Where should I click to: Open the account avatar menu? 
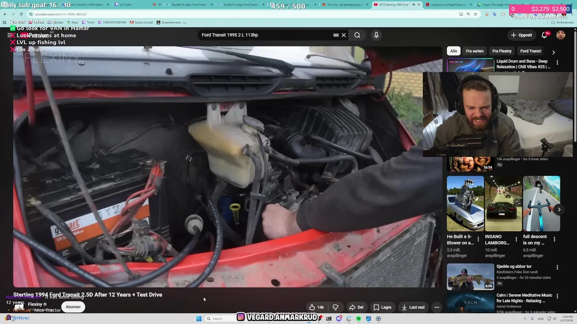[561, 35]
